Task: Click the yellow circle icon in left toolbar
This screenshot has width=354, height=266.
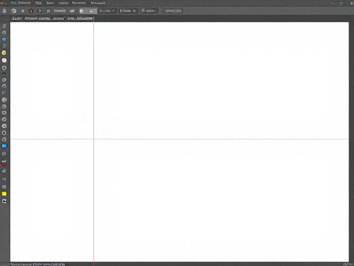Action: (4, 53)
